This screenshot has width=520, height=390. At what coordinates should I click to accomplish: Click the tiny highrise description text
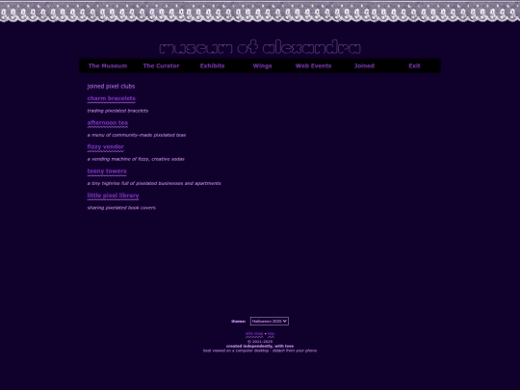[x=154, y=183]
